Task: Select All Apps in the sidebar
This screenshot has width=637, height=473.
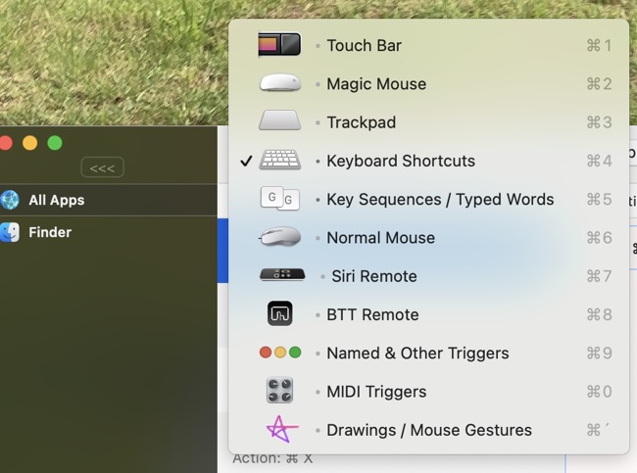Action: (108, 200)
